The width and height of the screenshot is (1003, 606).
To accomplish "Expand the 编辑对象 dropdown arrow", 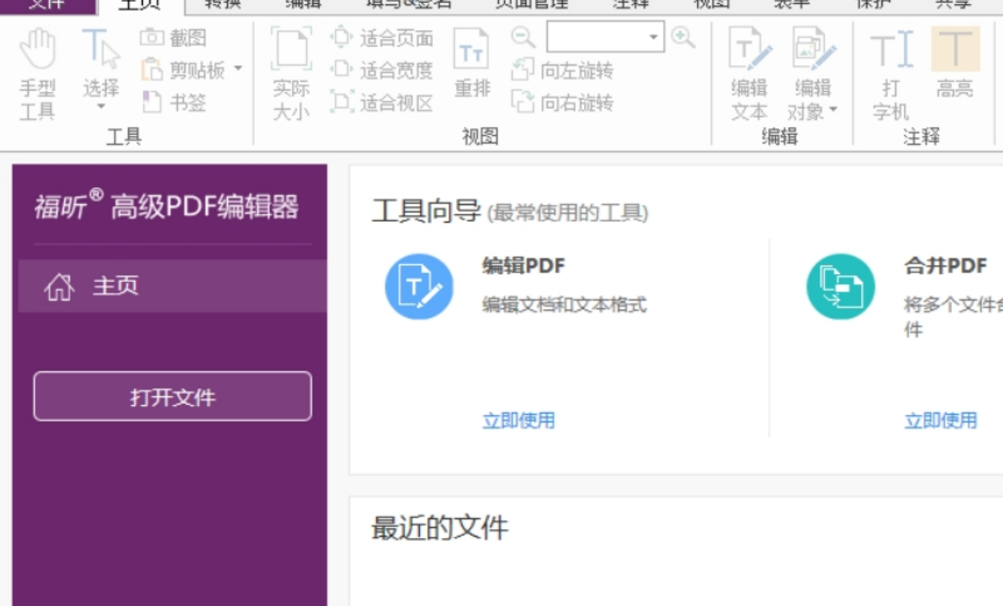I will coord(833,110).
